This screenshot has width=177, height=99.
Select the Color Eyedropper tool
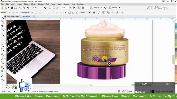click(2, 76)
